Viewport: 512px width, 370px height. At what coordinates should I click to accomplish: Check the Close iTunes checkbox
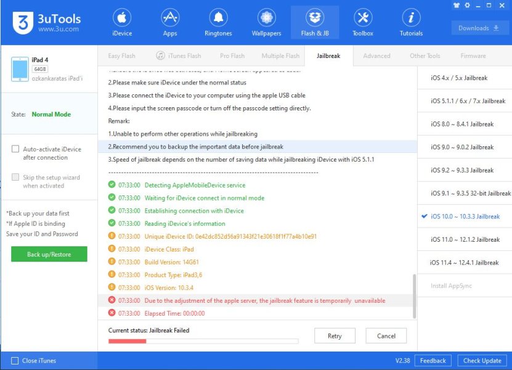tap(15, 361)
